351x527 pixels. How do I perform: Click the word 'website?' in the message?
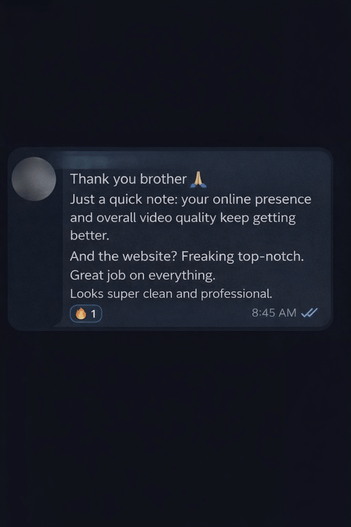[x=150, y=256]
